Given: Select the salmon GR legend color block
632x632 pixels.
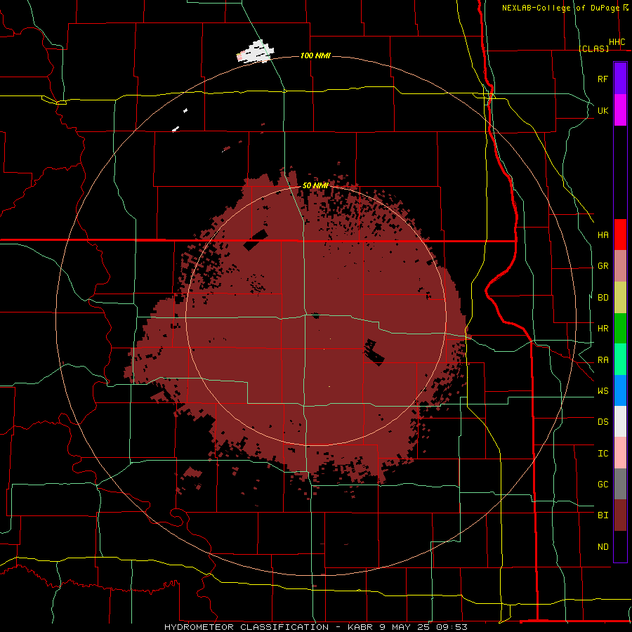Looking at the screenshot, I should [x=620, y=266].
